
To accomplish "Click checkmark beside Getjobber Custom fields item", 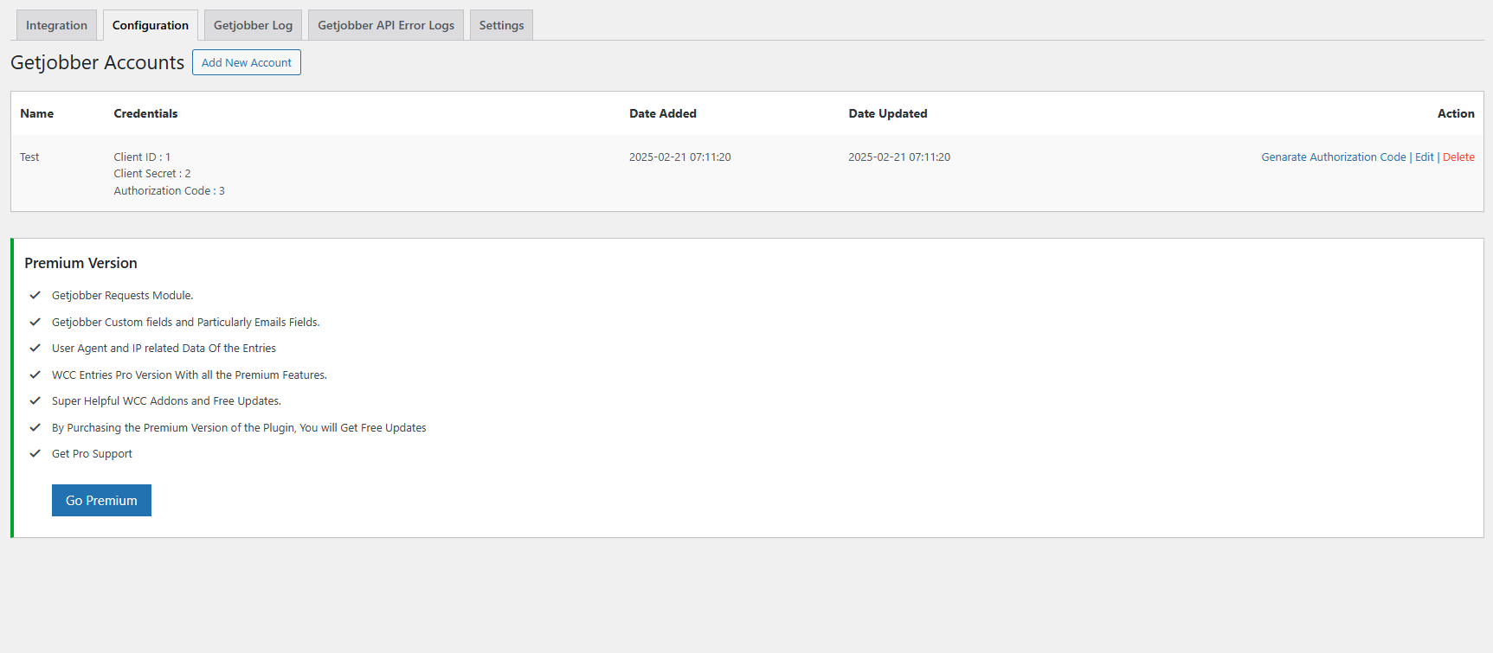I will coord(35,322).
